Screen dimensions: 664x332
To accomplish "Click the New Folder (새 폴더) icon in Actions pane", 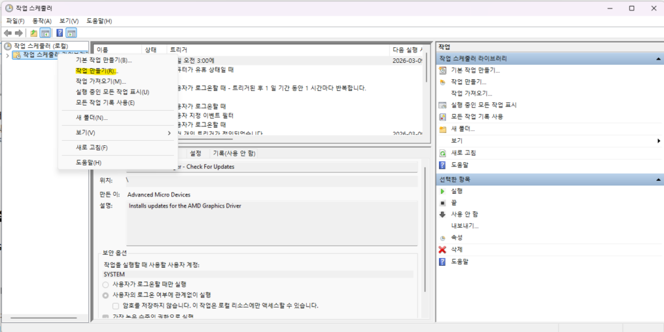I will 443,129.
